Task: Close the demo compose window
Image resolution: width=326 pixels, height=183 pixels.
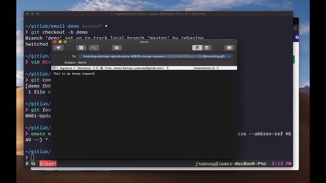Action: (x=55, y=42)
